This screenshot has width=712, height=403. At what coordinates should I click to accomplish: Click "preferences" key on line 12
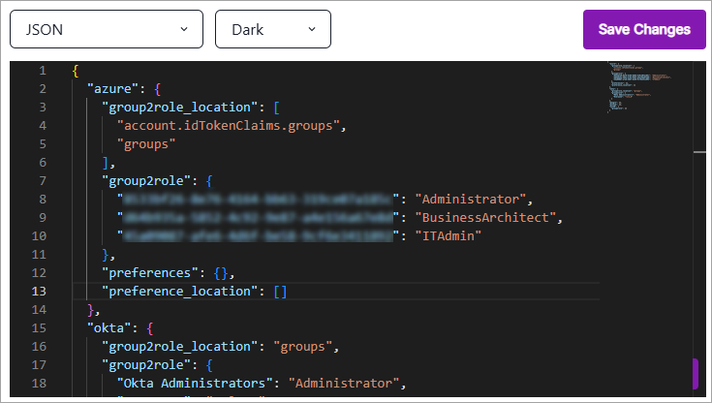click(x=150, y=272)
